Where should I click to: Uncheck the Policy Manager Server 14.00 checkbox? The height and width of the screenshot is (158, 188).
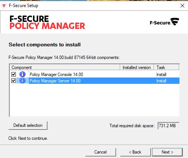[13, 81]
